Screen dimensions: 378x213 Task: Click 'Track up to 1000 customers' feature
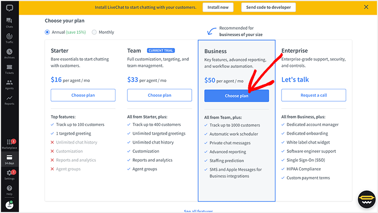pyautogui.click(x=235, y=126)
